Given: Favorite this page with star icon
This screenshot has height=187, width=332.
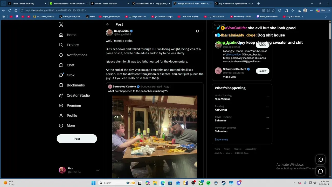Looking at the screenshot, I should pos(273,10).
